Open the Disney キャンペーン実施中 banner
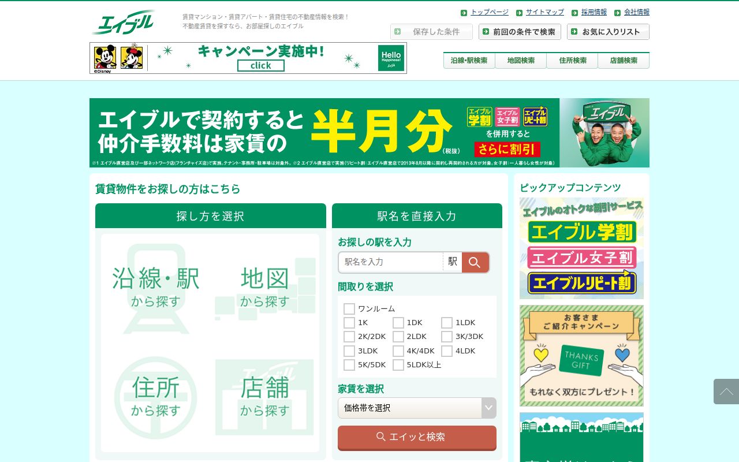 (x=248, y=58)
